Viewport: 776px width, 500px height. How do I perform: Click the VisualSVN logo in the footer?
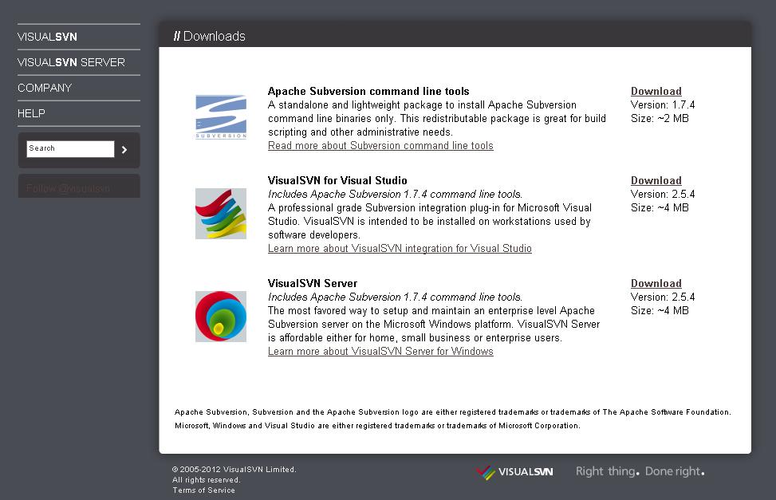click(514, 472)
